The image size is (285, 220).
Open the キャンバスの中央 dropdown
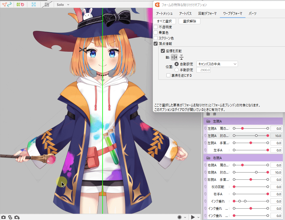coord(217,64)
